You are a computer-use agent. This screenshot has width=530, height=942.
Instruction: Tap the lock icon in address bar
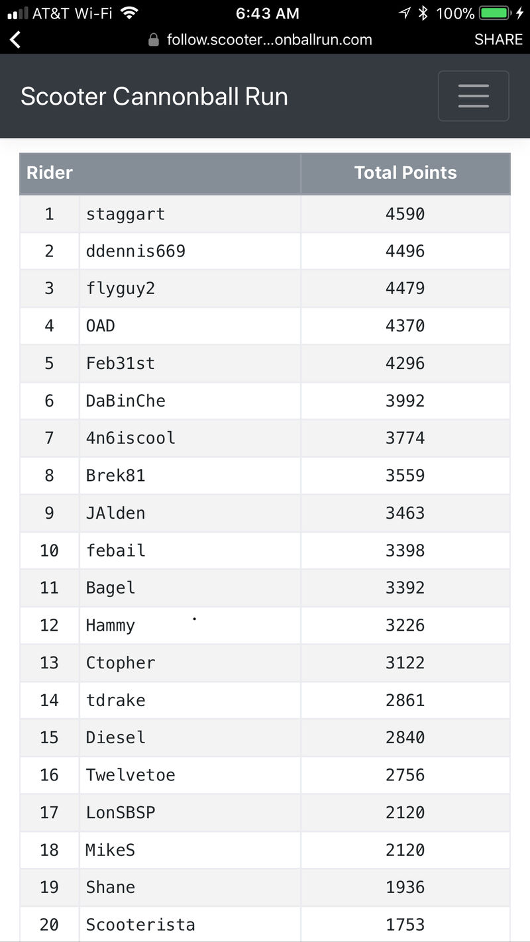click(154, 40)
